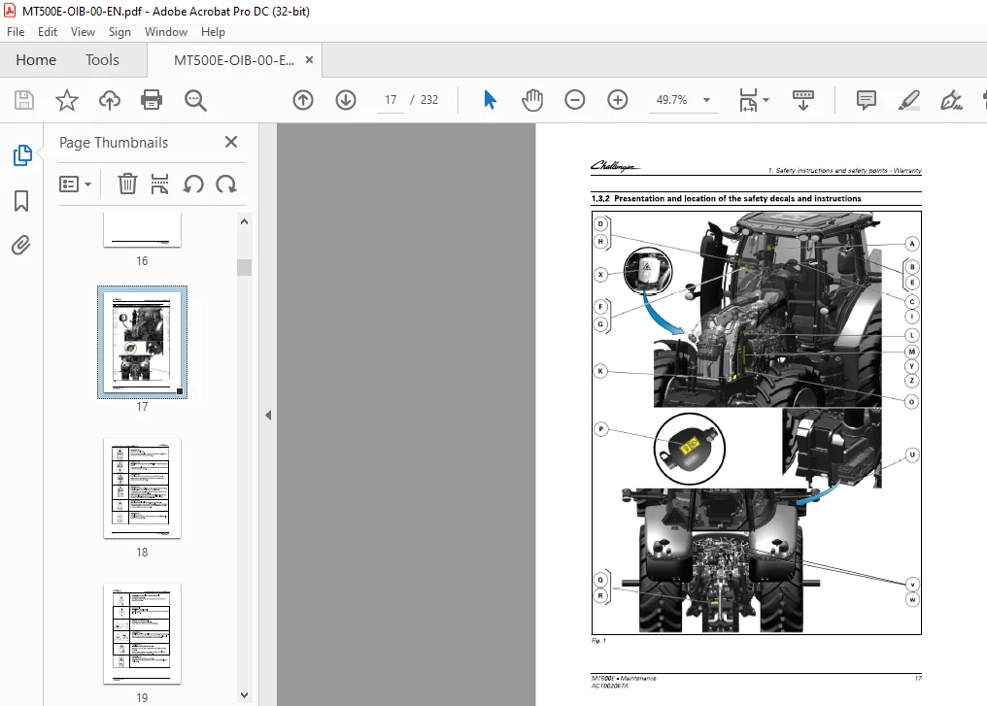The image size is (987, 706).
Task: Switch to the Tools tab
Action: point(102,60)
